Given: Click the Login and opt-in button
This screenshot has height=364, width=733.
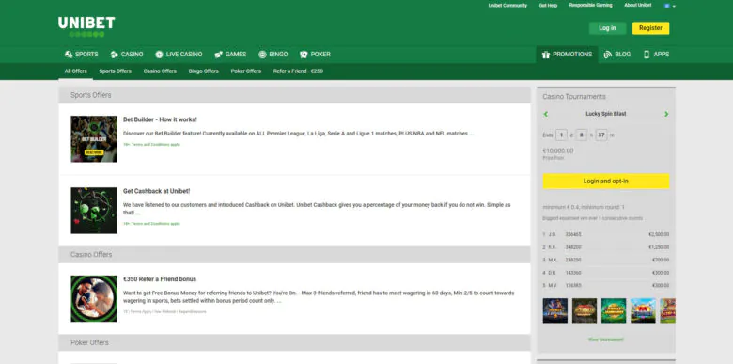Looking at the screenshot, I should coord(606,182).
